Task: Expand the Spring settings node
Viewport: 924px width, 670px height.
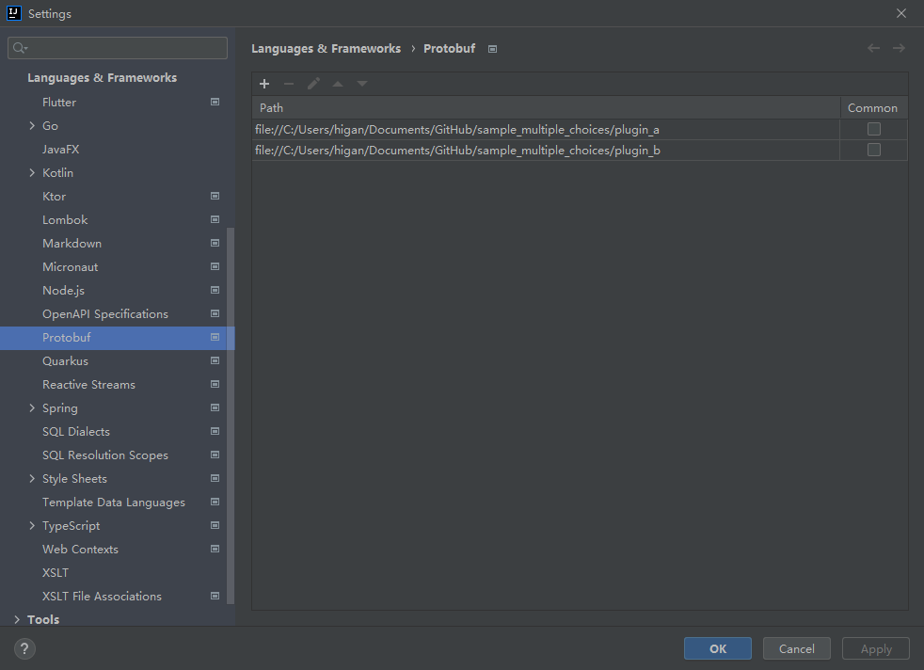Action: point(32,407)
